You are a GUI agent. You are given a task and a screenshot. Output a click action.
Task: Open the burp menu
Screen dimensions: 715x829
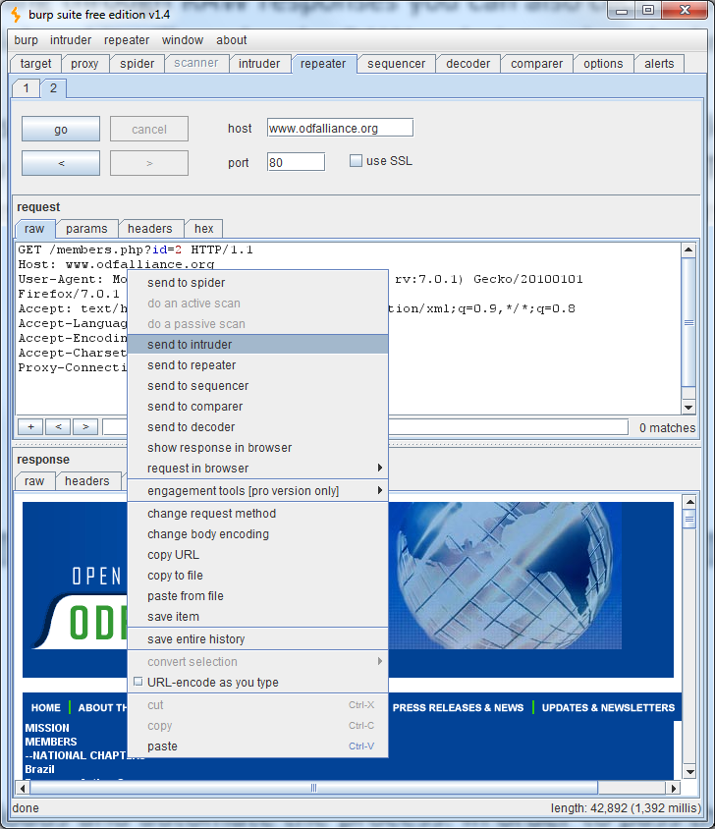point(26,40)
